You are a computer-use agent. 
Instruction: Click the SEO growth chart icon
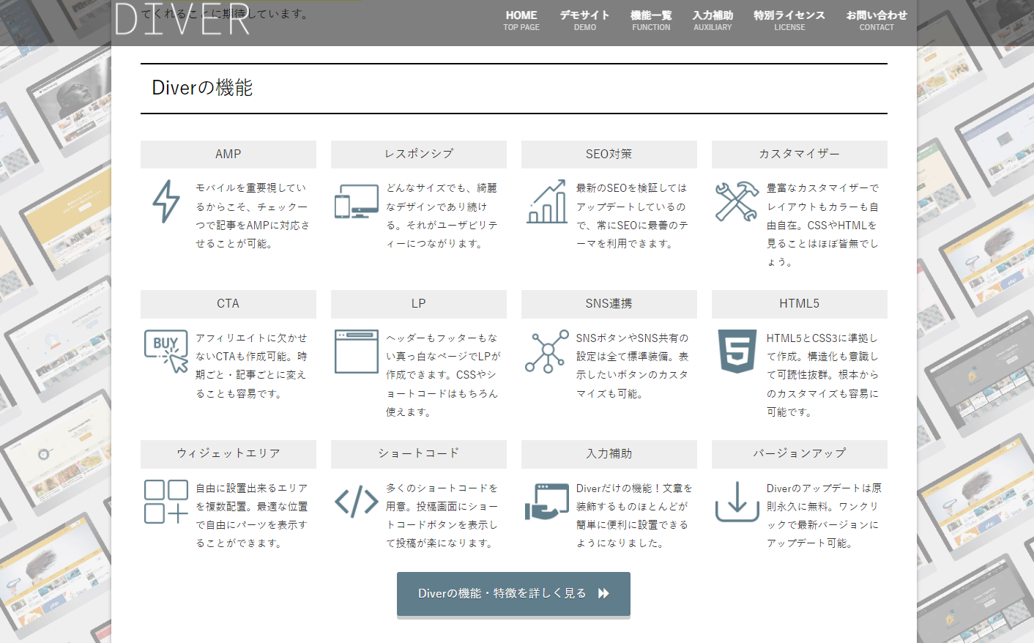pos(547,201)
